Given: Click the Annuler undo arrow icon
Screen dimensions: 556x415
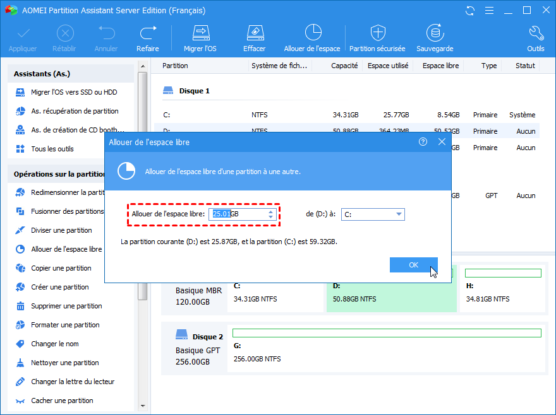Looking at the screenshot, I should click(106, 33).
